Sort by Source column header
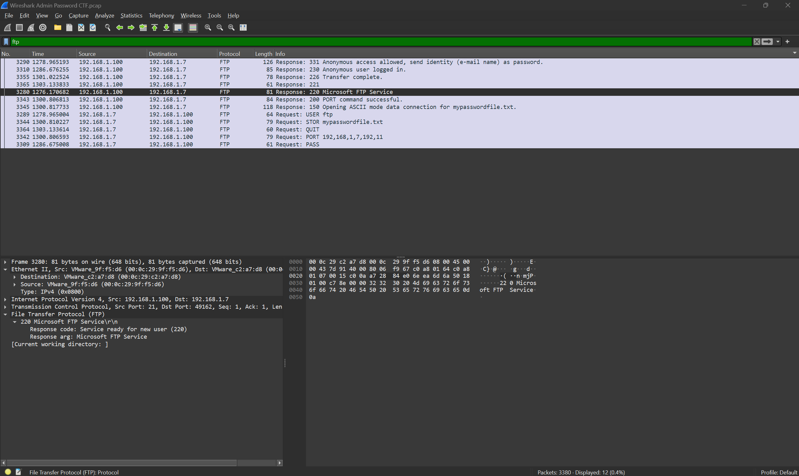This screenshot has height=476, width=799. click(x=112, y=54)
